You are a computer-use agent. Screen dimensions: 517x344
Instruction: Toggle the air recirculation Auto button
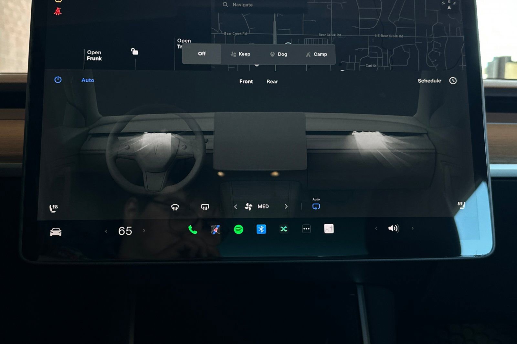(316, 207)
